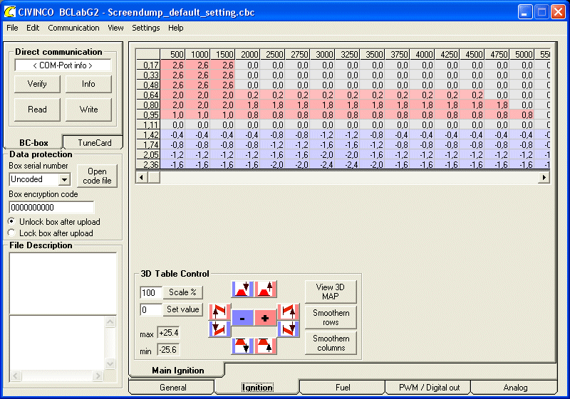Select the Ignition tab
Viewport: 570px width, 399px height.
point(257,388)
